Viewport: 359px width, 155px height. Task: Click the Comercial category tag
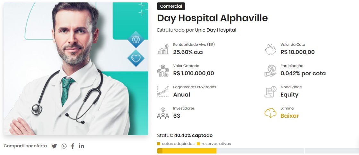point(171,6)
